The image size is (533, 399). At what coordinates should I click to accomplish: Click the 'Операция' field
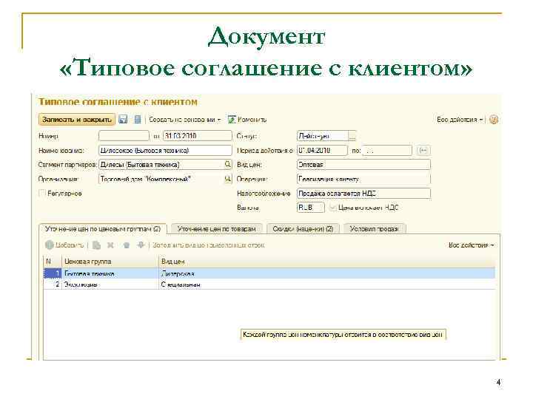click(x=363, y=179)
